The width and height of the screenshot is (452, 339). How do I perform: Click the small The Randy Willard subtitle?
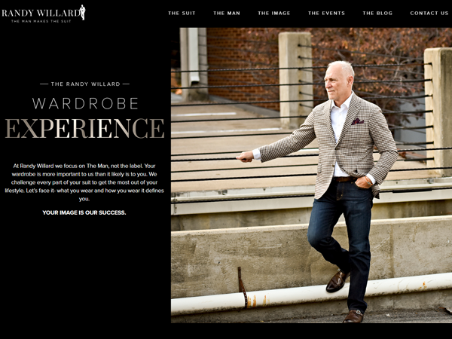click(85, 84)
